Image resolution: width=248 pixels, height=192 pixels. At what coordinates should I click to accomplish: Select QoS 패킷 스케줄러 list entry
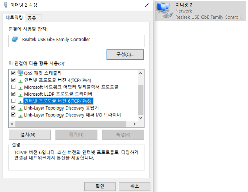pos(43,73)
